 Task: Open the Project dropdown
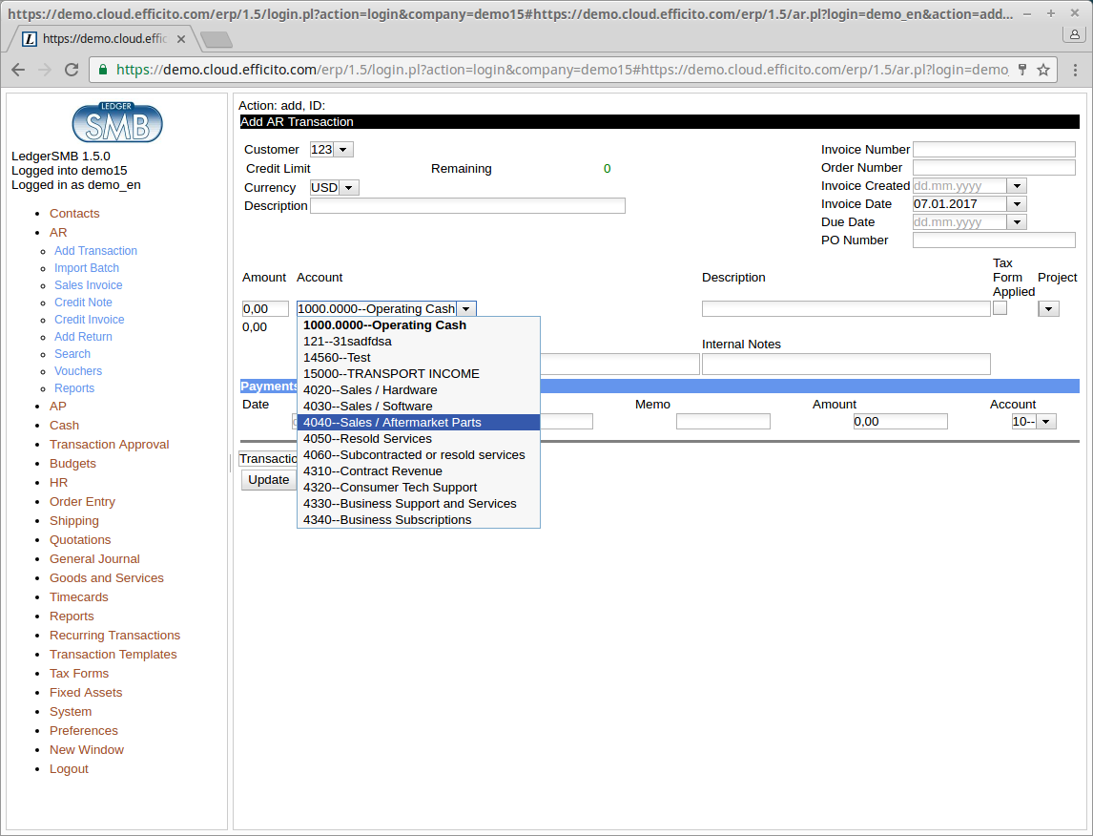point(1048,309)
